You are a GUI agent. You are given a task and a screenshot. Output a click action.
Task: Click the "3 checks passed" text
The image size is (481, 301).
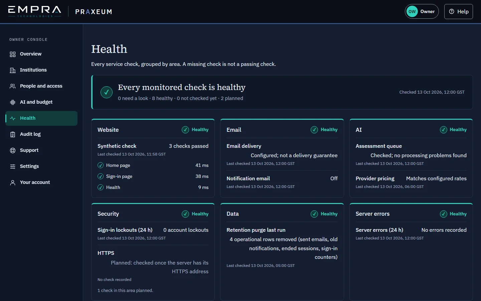(x=189, y=146)
